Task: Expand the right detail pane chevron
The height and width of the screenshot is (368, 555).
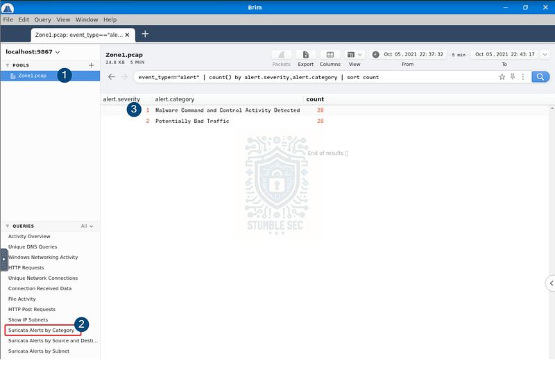Action: tap(551, 283)
